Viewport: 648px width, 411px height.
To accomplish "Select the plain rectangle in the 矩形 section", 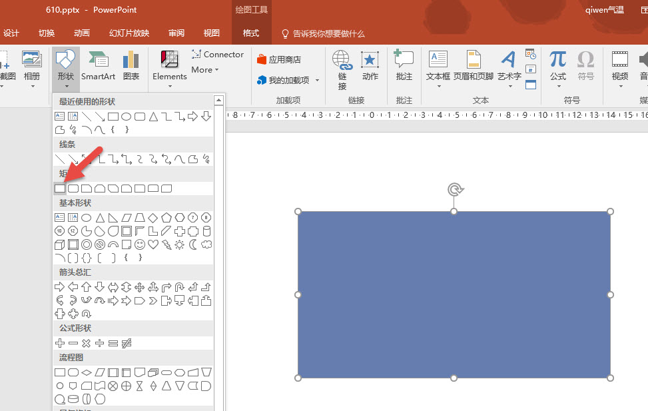I will (x=60, y=189).
